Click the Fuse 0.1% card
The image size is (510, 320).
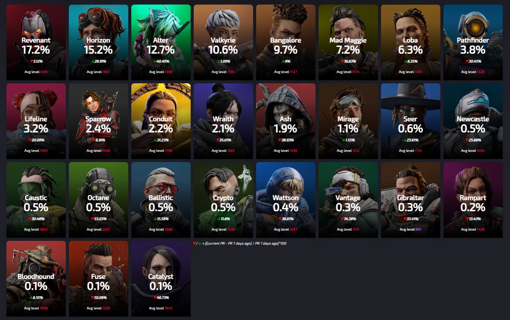(98, 279)
